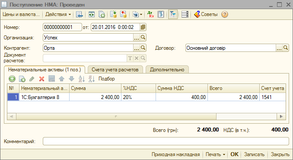This screenshot has height=160, width=293.
Task: Move the row up with arrow icon
Action: (x=61, y=79)
